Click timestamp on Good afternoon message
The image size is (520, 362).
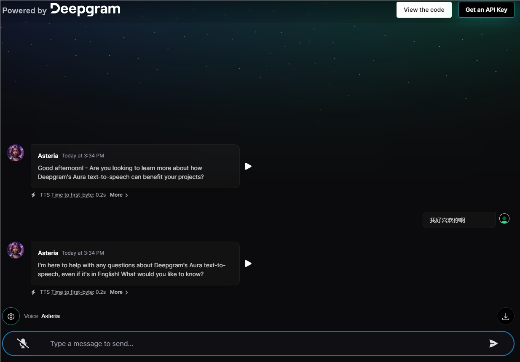coord(83,156)
